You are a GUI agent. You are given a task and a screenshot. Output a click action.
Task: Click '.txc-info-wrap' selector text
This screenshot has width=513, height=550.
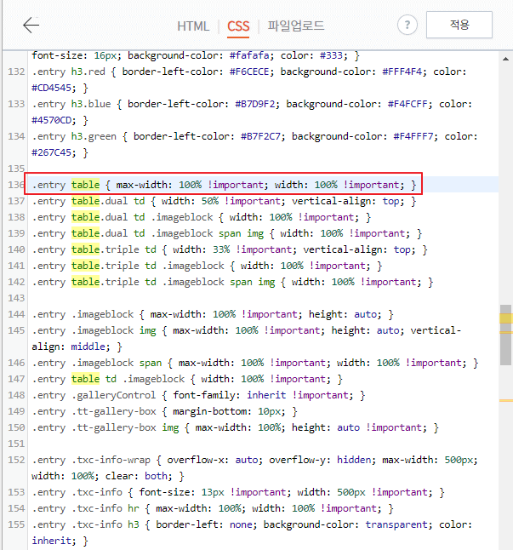[x=111, y=460]
